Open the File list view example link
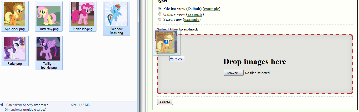Screen dimensions: 359x112 pyautogui.click(x=212, y=9)
